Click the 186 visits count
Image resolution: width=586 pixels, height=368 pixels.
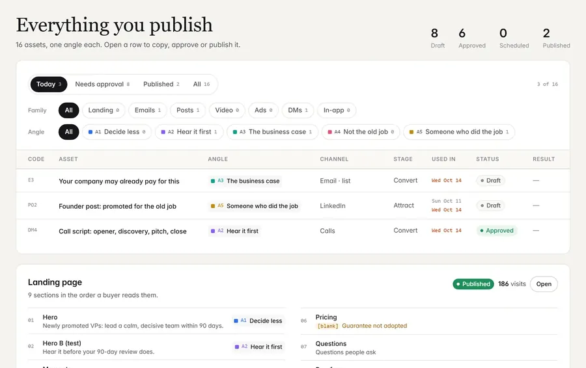point(512,284)
